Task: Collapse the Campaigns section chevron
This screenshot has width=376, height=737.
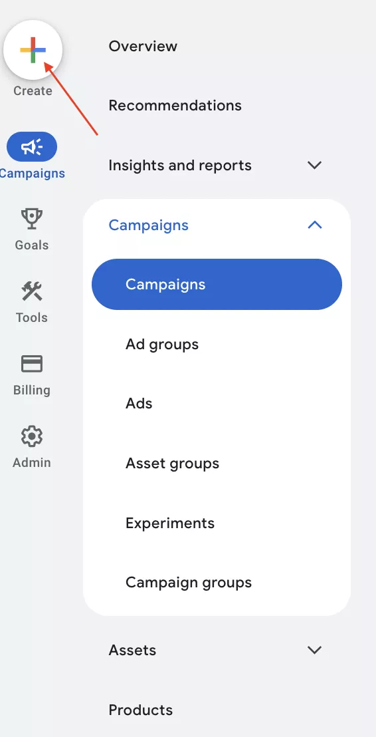Action: point(314,225)
